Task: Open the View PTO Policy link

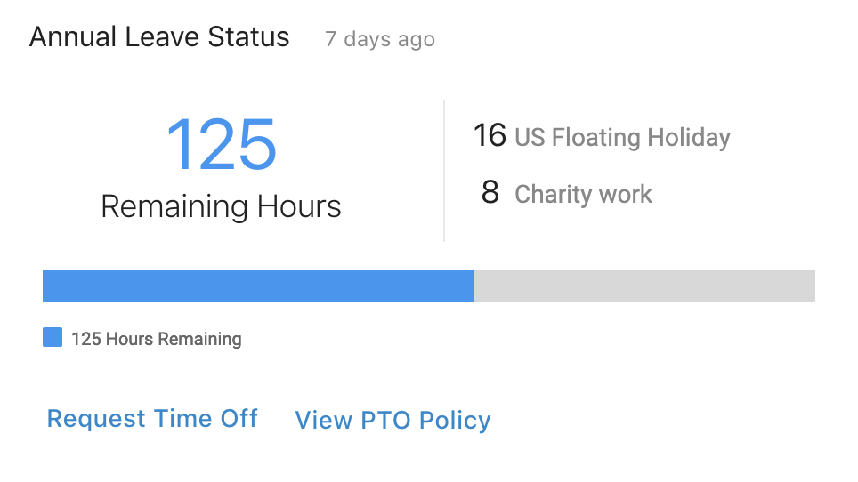Action: [x=393, y=421]
